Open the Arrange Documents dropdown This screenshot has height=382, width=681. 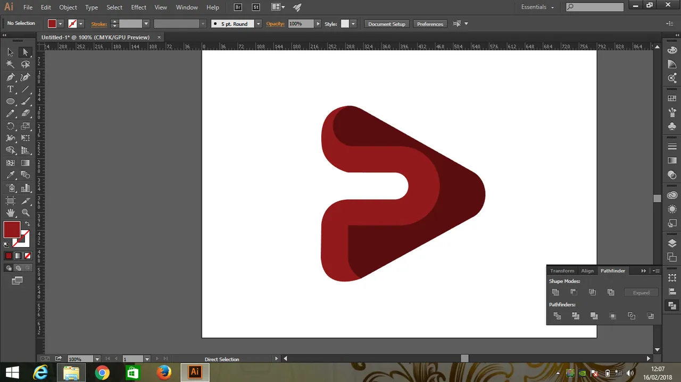(x=278, y=7)
